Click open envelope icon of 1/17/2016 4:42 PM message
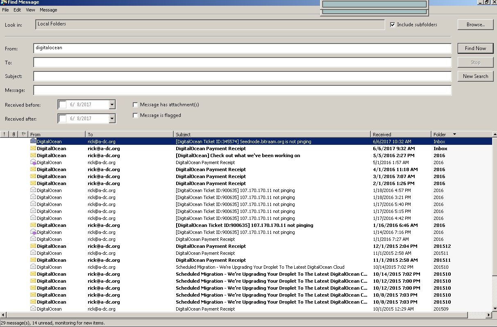This screenshot has height=327, width=497. [x=33, y=218]
